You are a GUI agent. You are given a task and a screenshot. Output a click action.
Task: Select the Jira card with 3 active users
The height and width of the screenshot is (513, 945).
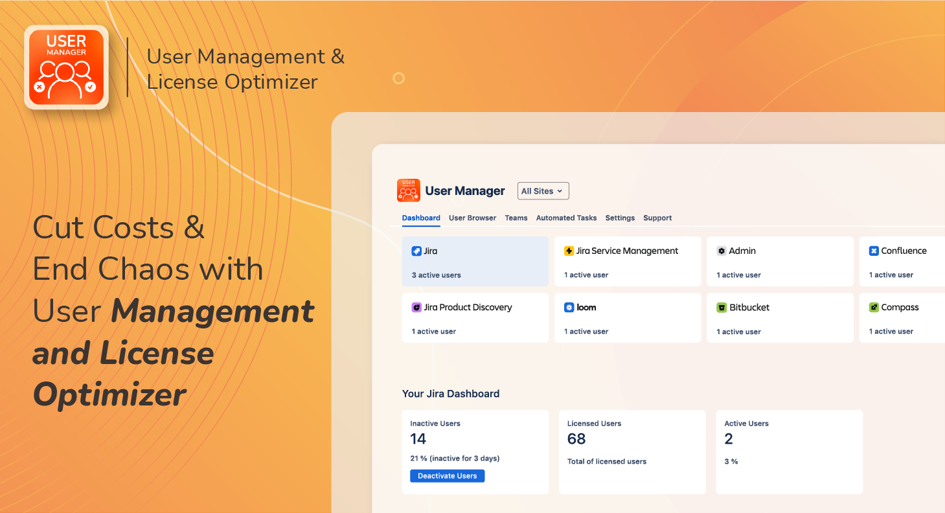475,261
